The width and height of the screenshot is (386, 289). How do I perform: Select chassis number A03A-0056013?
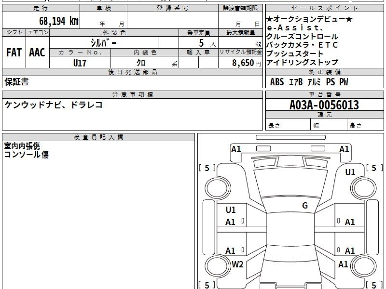pyautogui.click(x=324, y=105)
